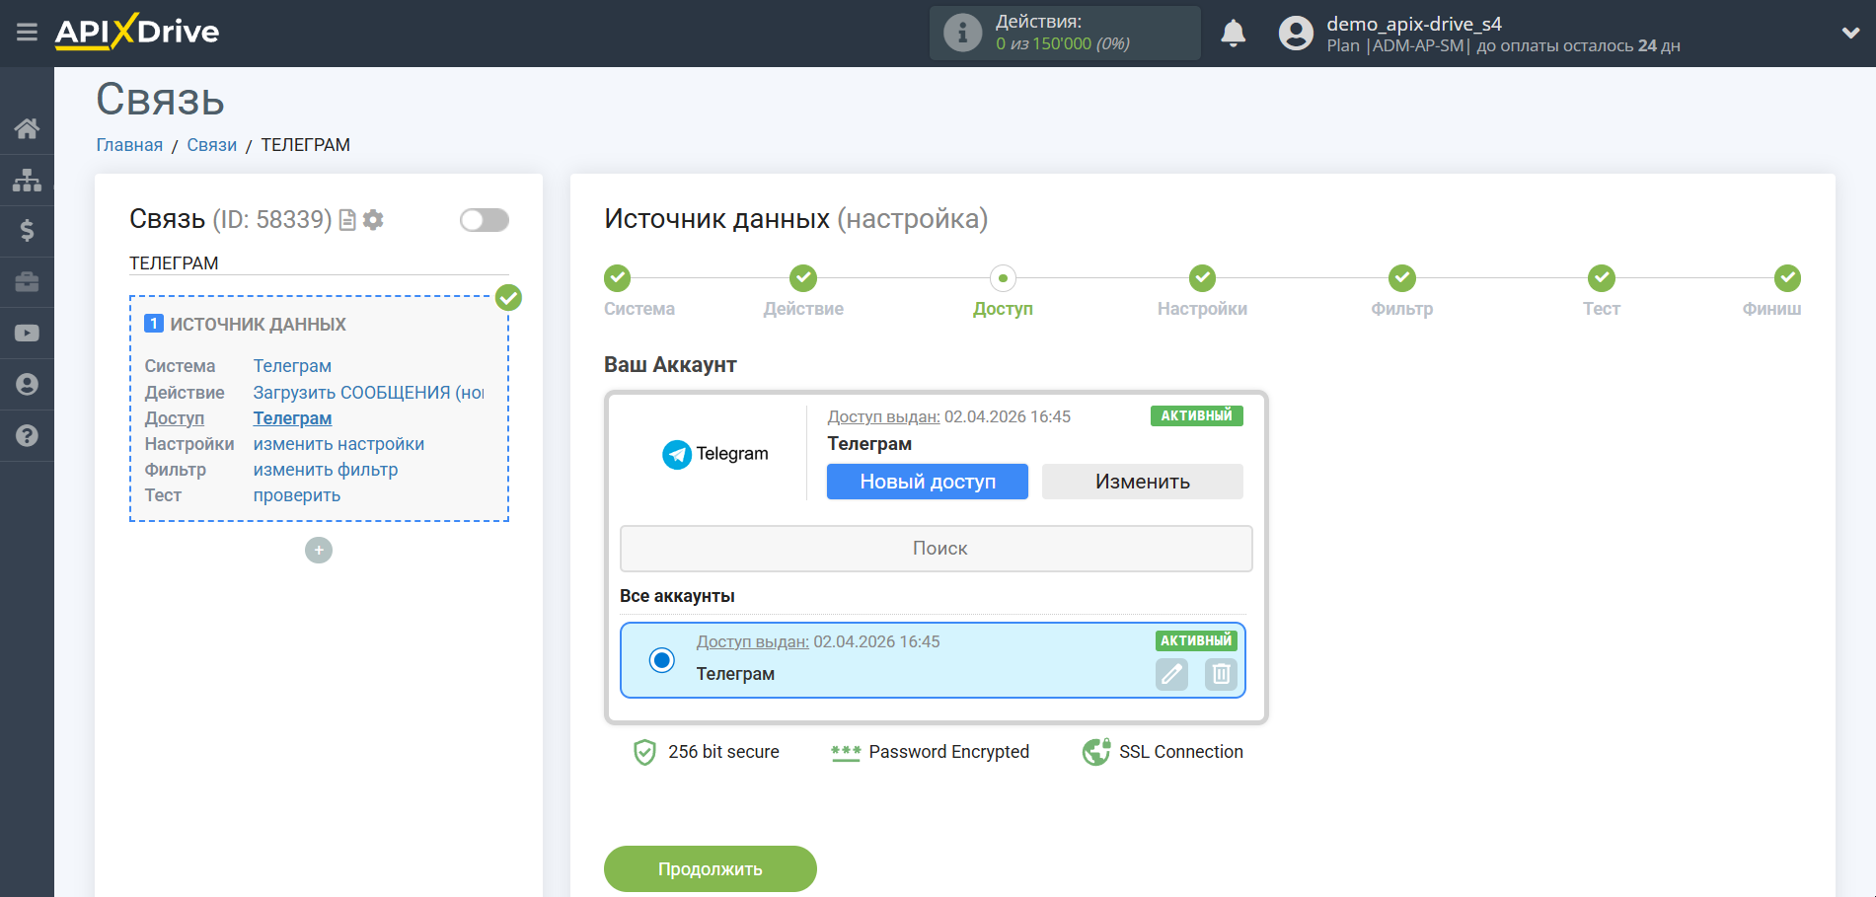The width and height of the screenshot is (1876, 897).
Task: Open the YouTube icon in the sidebar
Action: coord(27,333)
